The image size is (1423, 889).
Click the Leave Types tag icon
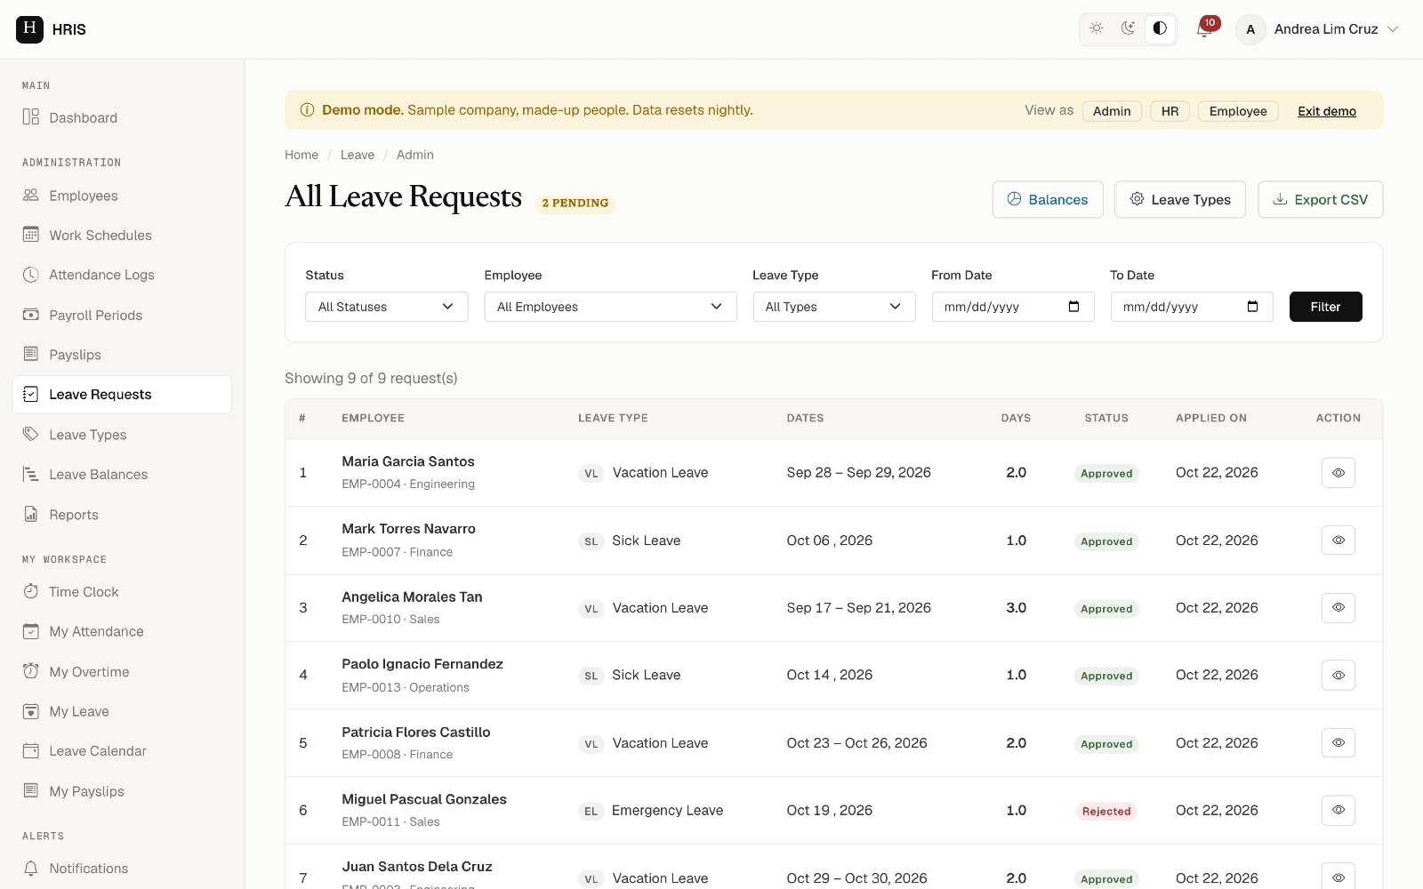click(x=31, y=434)
